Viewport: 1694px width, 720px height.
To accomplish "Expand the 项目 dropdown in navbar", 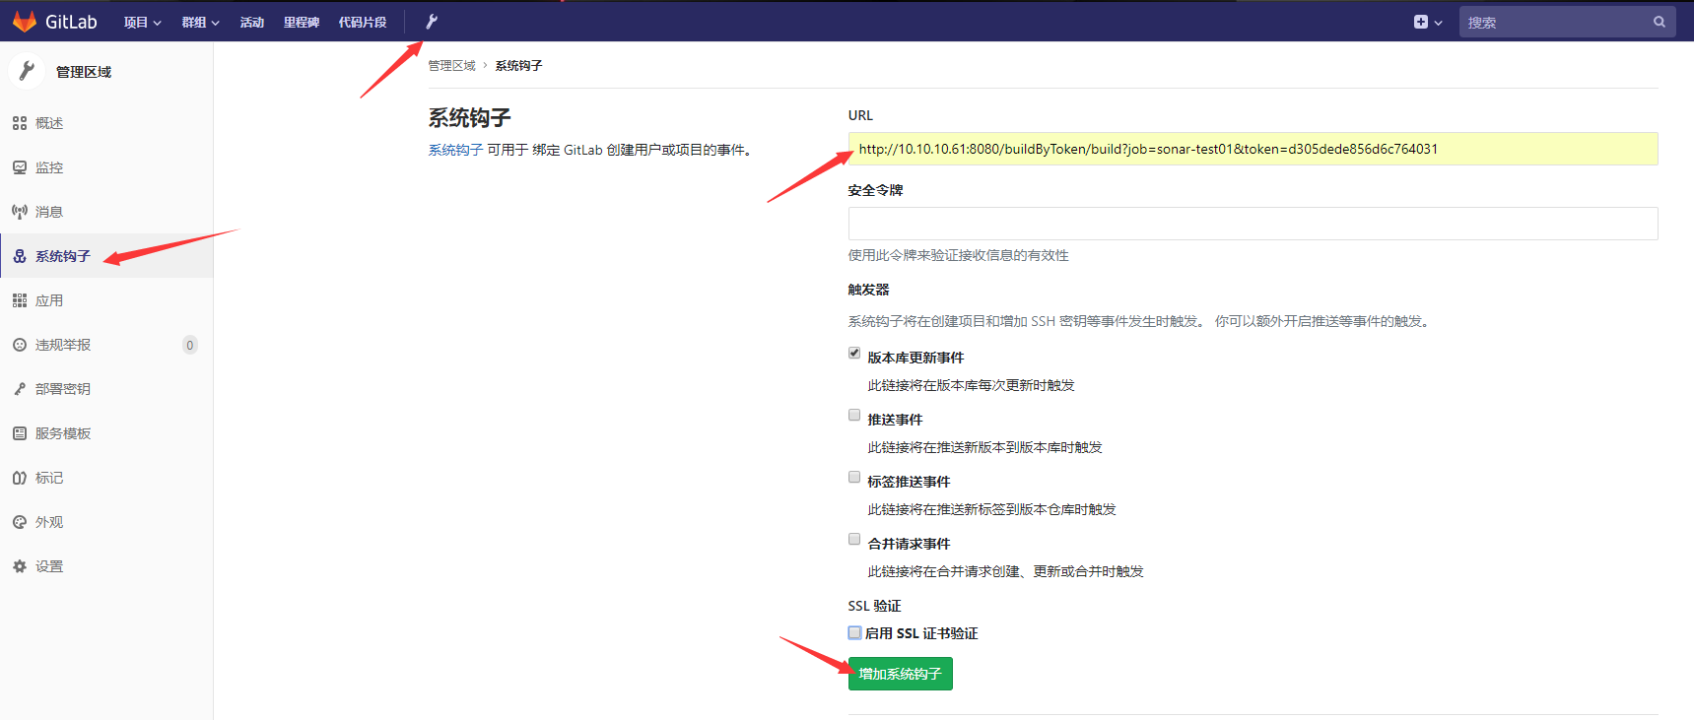I will (143, 22).
